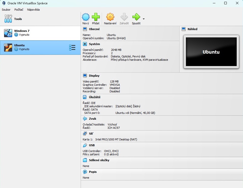Open the Počítač menu

click(19, 10)
